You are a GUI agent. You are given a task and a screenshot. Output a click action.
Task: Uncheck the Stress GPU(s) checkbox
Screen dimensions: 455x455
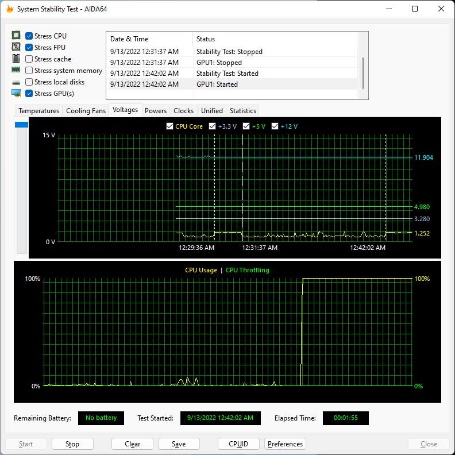[29, 94]
